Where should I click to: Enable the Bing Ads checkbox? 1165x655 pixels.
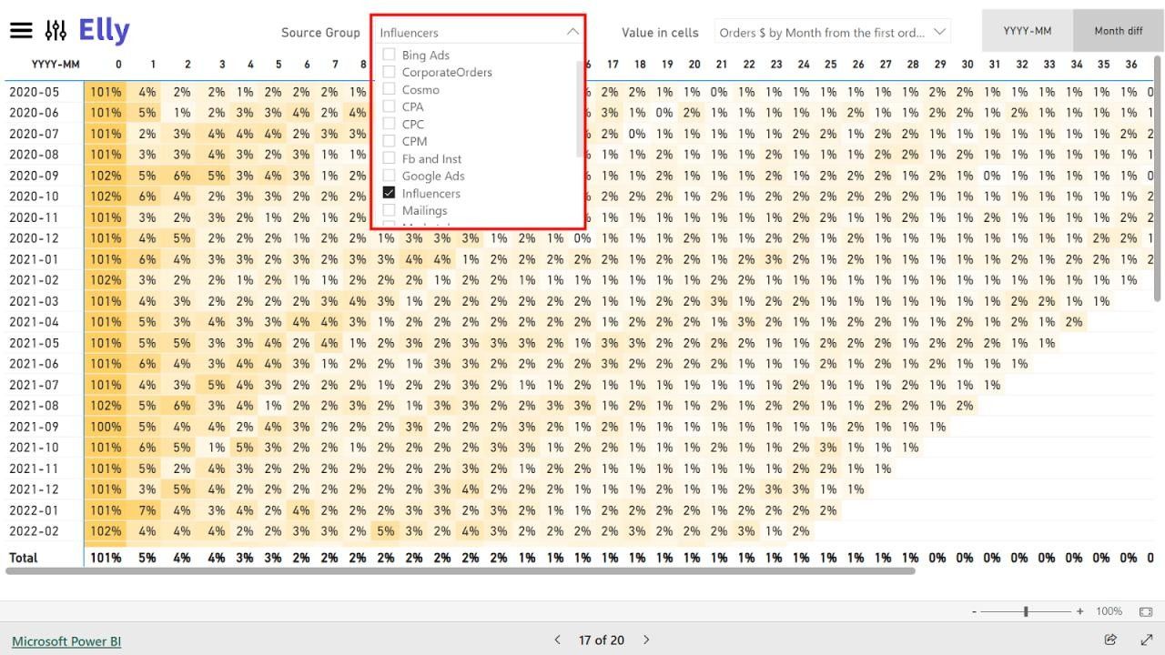[389, 55]
